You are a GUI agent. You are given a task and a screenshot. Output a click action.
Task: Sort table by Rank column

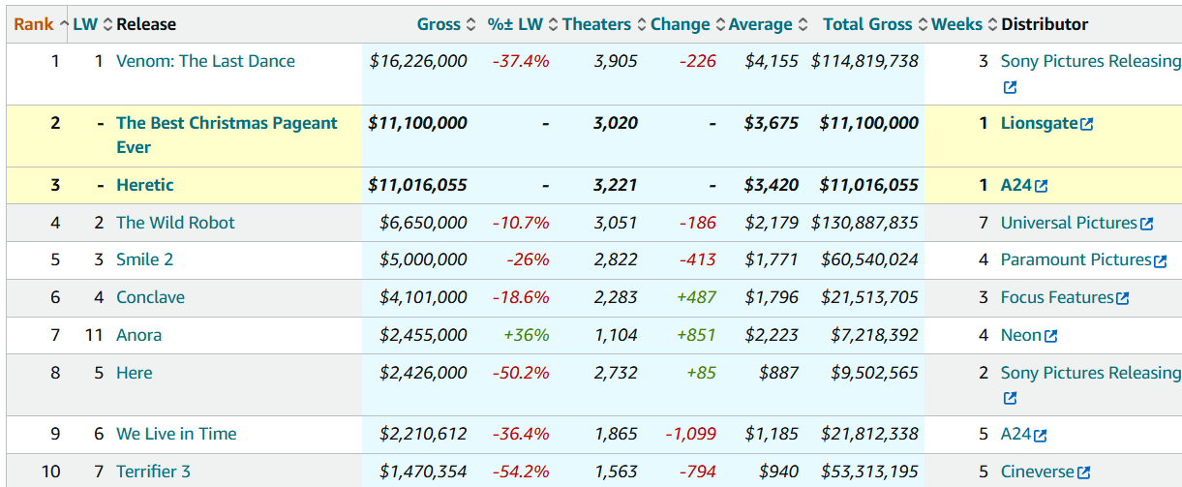(34, 24)
